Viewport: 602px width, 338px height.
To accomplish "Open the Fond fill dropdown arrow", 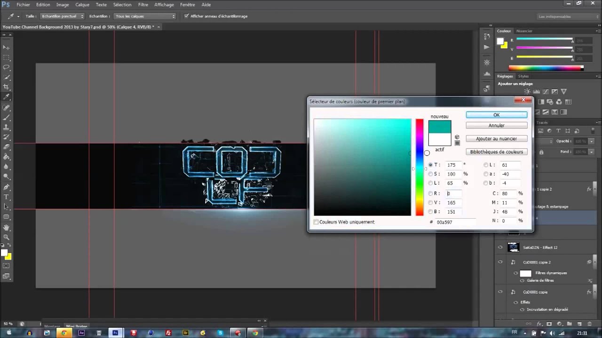I will (x=591, y=152).
